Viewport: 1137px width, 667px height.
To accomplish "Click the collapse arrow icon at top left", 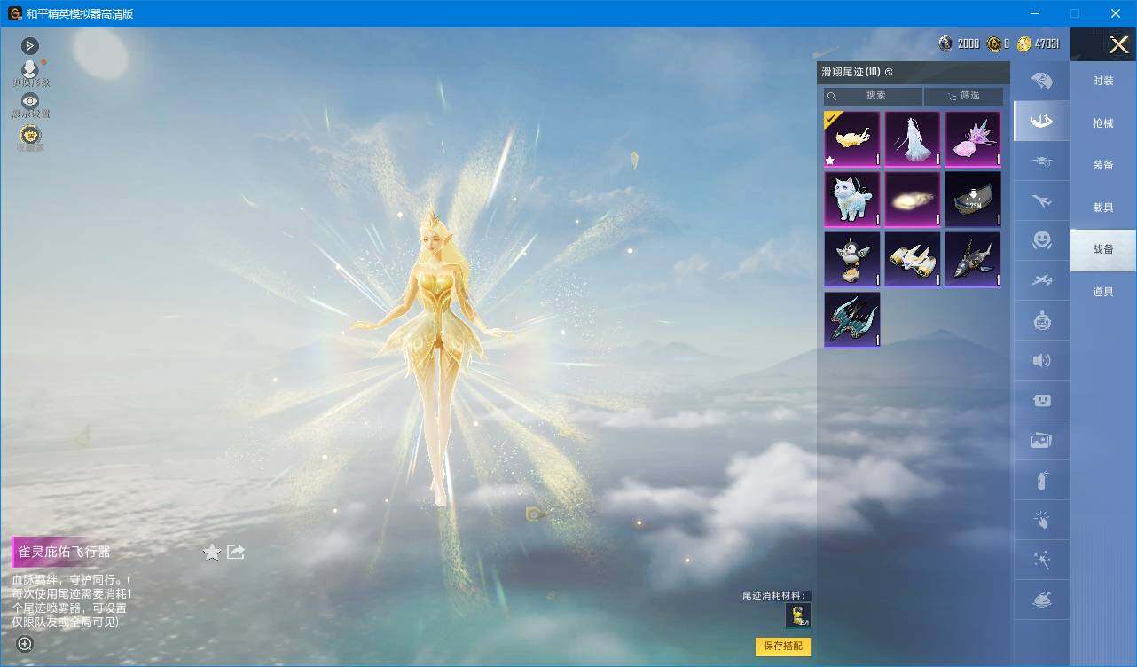I will click(x=30, y=45).
